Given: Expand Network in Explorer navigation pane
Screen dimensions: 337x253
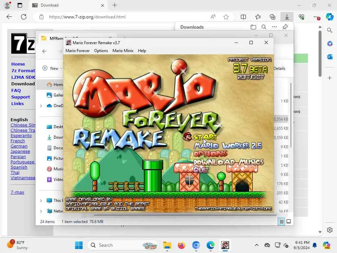Looking at the screenshot, I should click(x=41, y=211).
